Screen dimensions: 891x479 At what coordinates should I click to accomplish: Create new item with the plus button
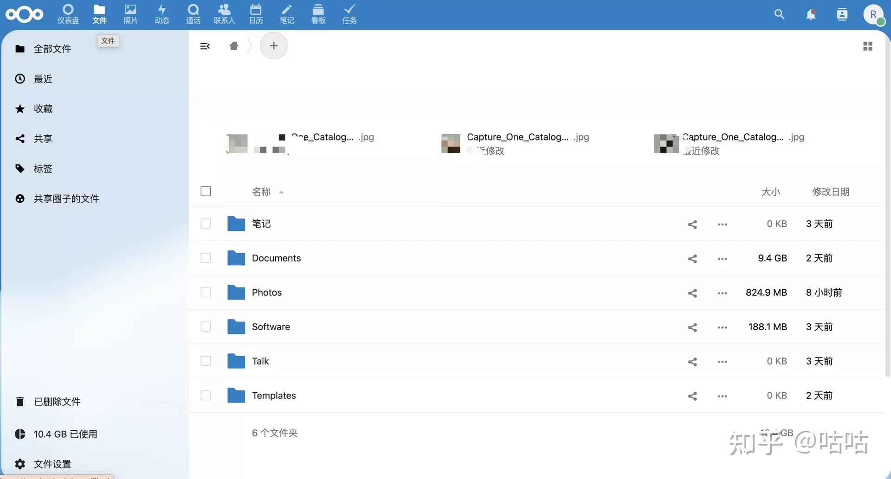click(x=273, y=45)
